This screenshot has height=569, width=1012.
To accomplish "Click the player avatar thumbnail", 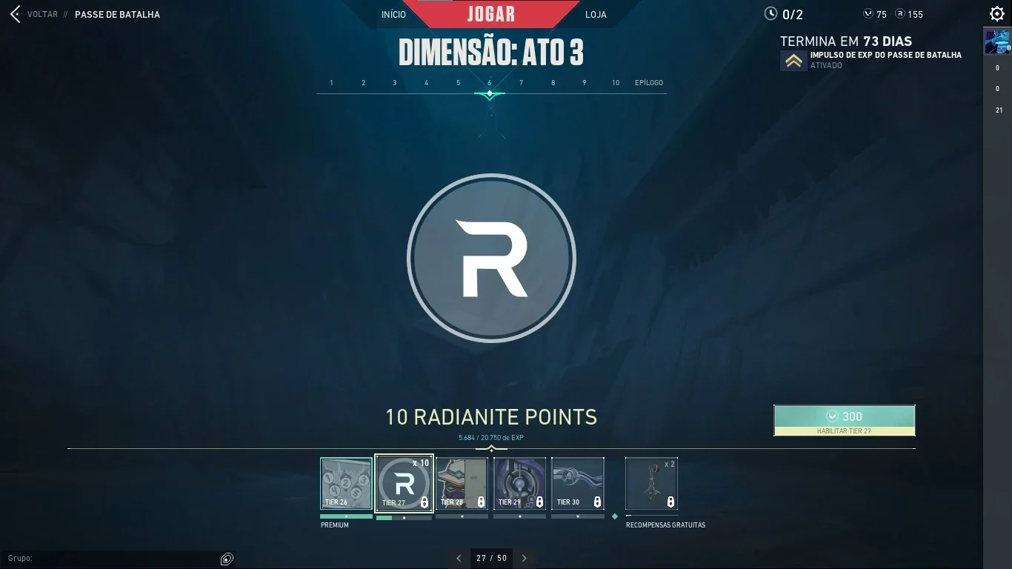I will (x=997, y=41).
